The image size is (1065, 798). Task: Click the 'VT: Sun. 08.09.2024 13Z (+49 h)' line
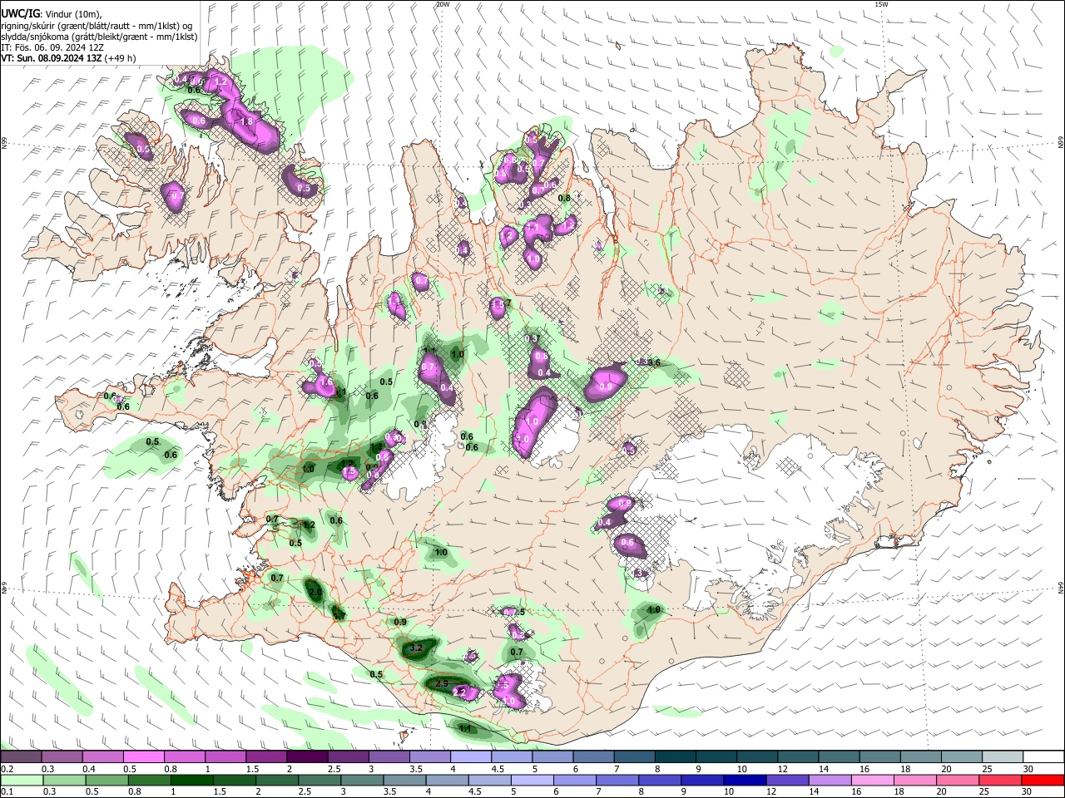[x=68, y=58]
